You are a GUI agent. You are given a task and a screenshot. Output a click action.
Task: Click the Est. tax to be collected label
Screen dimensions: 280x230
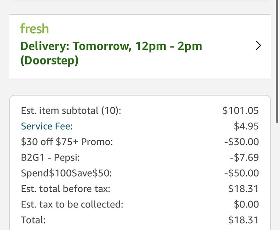coord(72,204)
